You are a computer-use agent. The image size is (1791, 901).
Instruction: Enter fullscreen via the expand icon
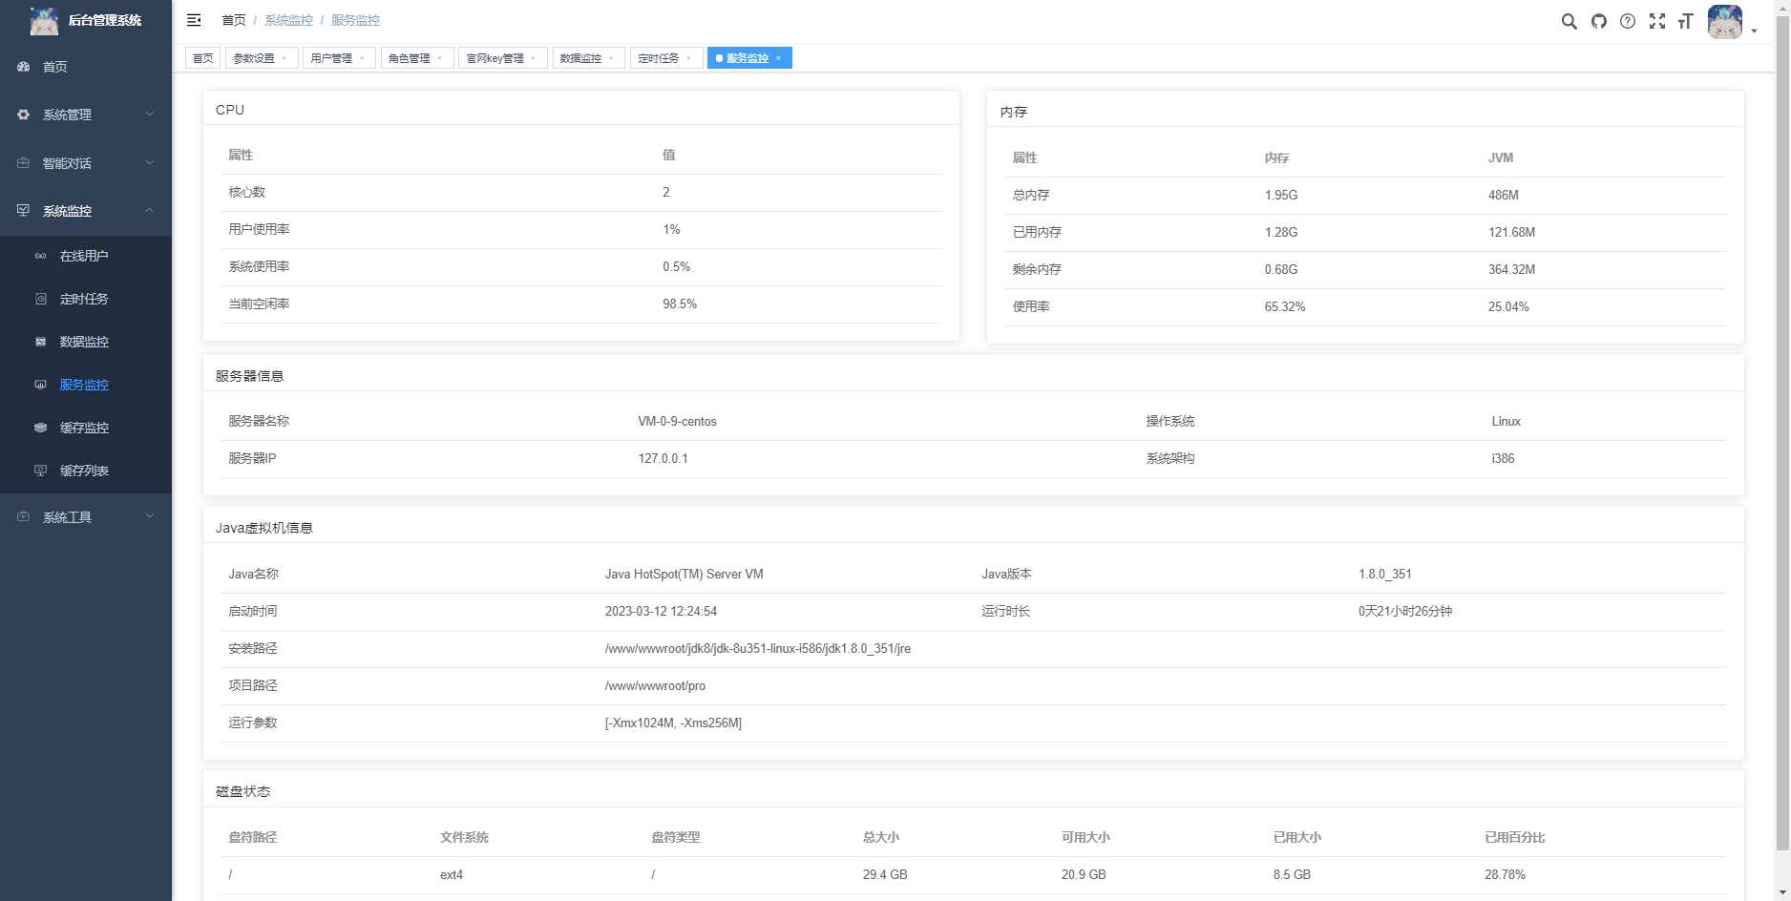click(x=1656, y=21)
